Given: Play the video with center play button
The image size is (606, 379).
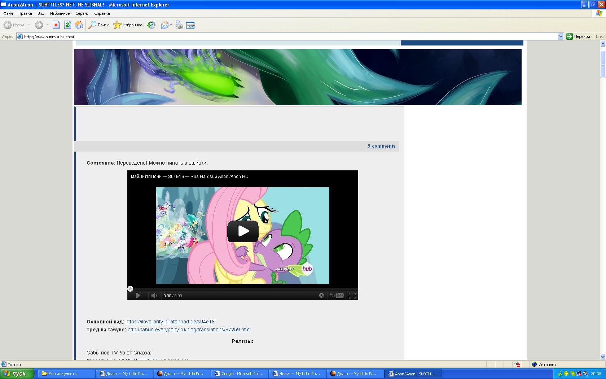Looking at the screenshot, I should [x=243, y=231].
